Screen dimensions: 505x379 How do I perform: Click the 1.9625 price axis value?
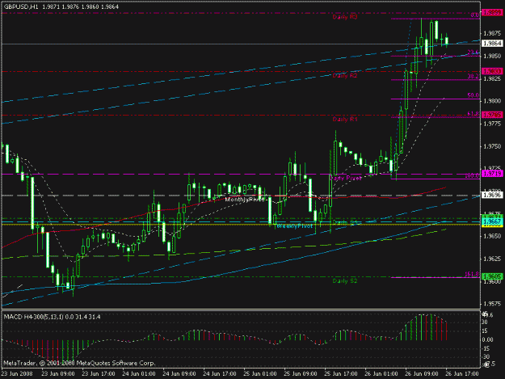(x=492, y=259)
